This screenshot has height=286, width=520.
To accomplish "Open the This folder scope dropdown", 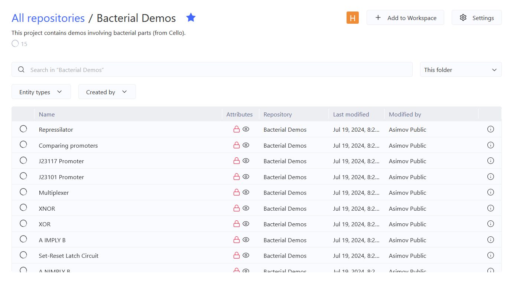I will tap(461, 70).
